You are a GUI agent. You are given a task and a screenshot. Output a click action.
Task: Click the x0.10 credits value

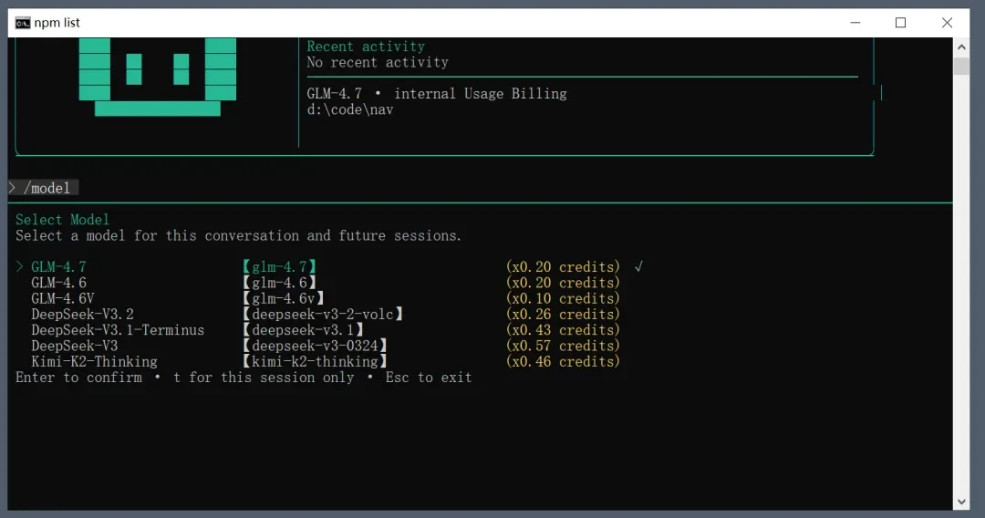563,298
